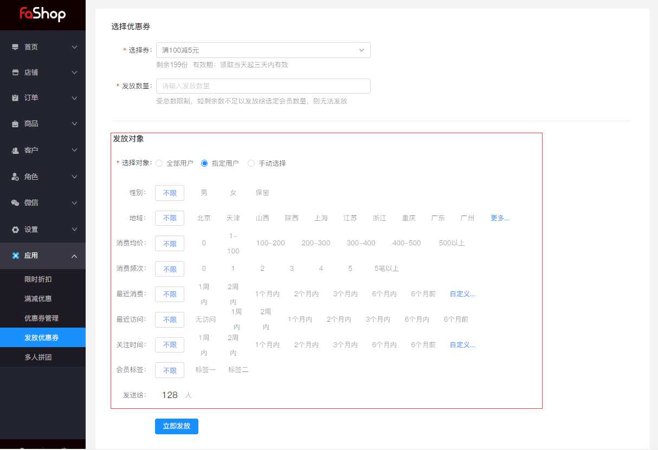Choose 不限 for 地域
The image size is (658, 450).
(170, 218)
